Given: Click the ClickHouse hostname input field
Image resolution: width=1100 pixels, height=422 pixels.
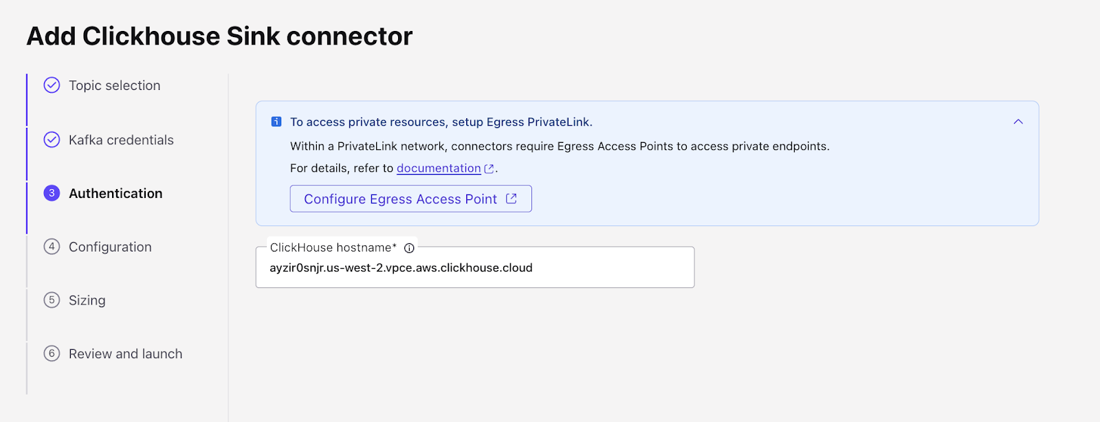Looking at the screenshot, I should pos(474,267).
